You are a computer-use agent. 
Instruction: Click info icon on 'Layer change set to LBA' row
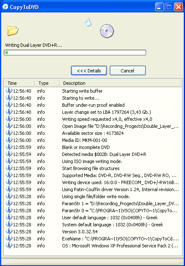[x=9, y=112]
